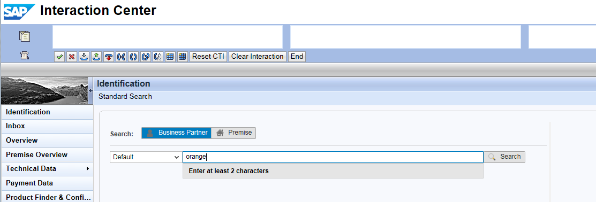The width and height of the screenshot is (596, 202).
Task: Click the telephone icon in the left bar
Action: coord(25,56)
